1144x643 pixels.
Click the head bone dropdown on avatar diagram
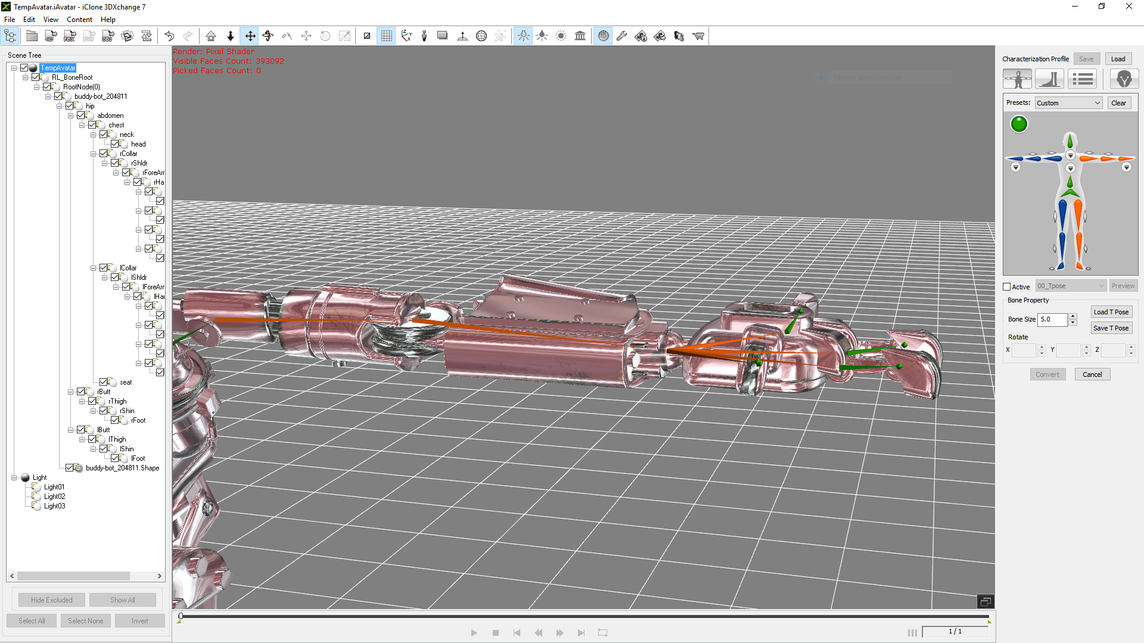click(x=1071, y=155)
